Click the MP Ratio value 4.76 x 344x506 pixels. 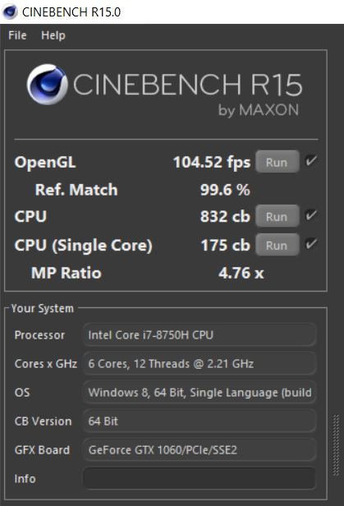pos(241,273)
